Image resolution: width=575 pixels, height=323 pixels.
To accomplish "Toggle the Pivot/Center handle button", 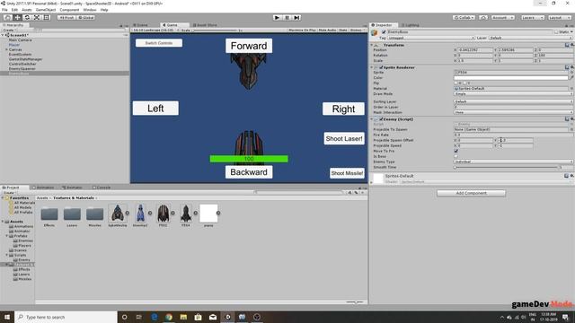I will pyautogui.click(x=66, y=18).
